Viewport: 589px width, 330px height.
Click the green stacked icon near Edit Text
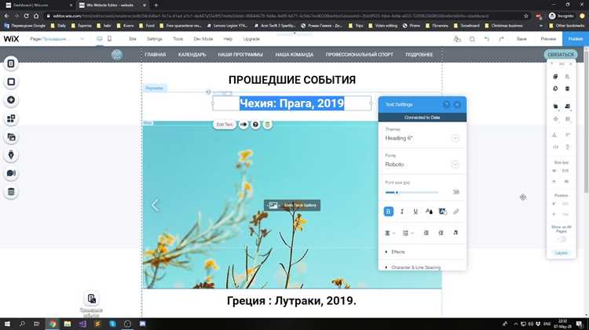click(x=268, y=125)
